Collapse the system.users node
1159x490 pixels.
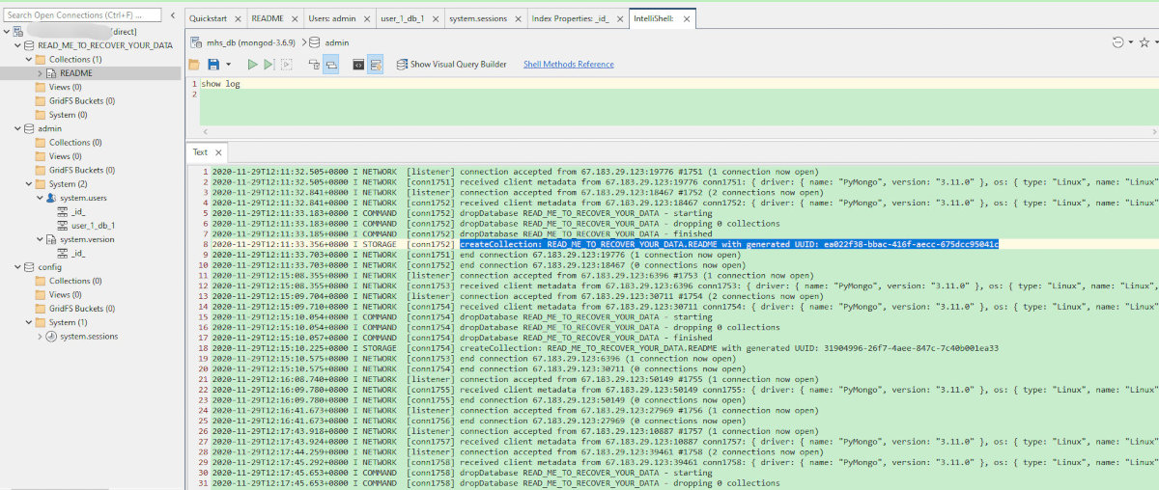point(40,198)
